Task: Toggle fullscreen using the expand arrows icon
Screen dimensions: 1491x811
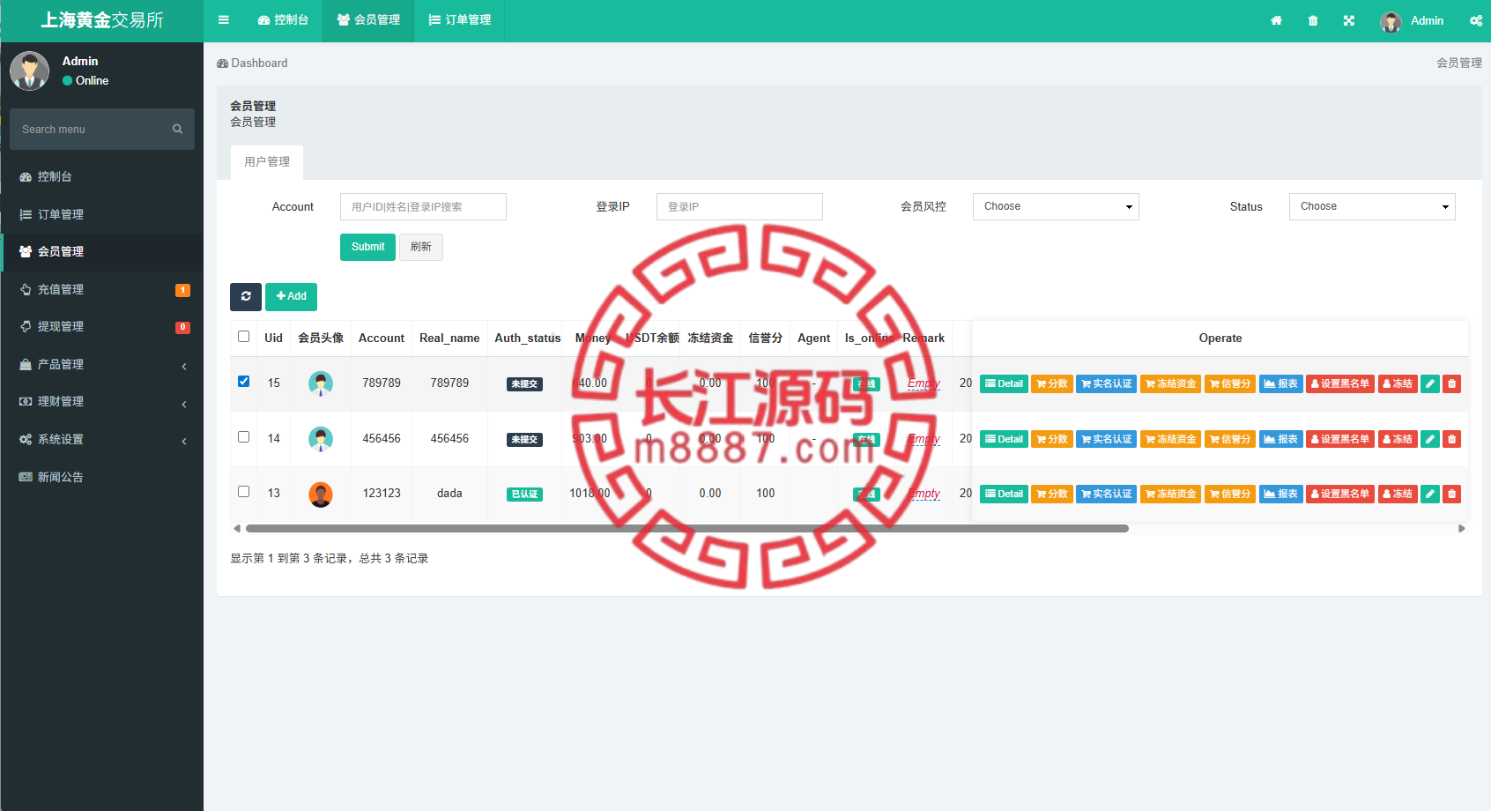Action: click(1349, 20)
